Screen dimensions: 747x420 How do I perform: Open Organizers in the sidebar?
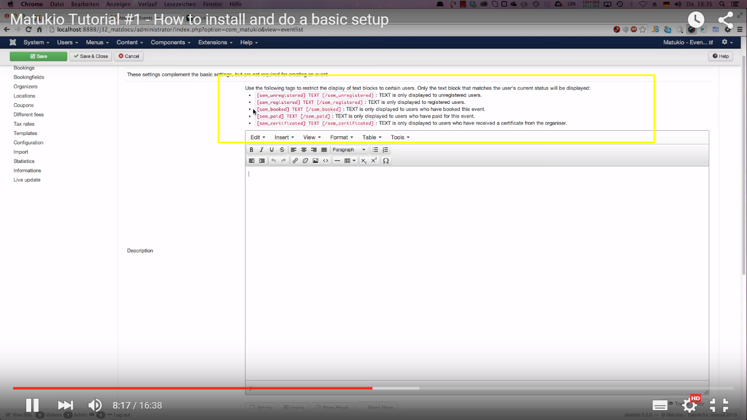26,86
